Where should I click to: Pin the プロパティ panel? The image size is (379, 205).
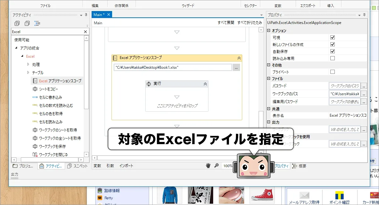pos(364,15)
